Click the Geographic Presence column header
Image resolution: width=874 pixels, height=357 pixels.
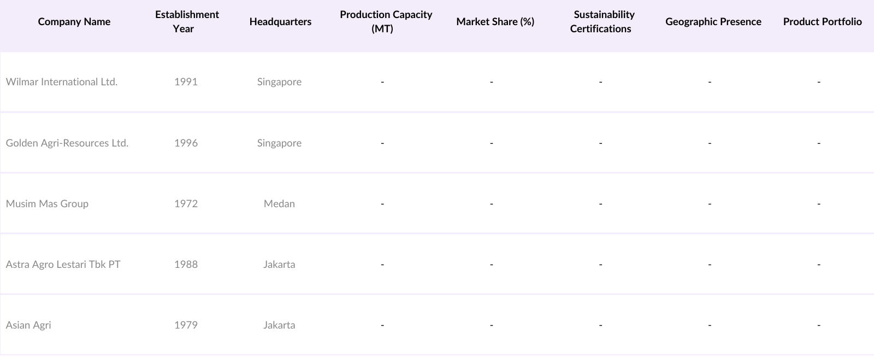[x=713, y=22]
